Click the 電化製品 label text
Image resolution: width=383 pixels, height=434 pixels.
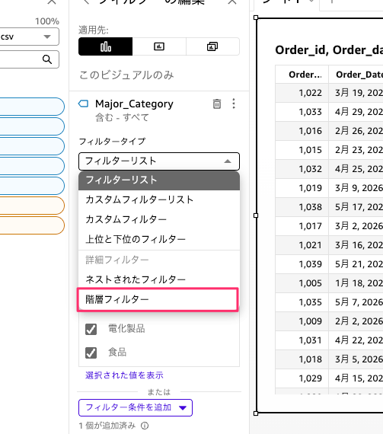[126, 329]
